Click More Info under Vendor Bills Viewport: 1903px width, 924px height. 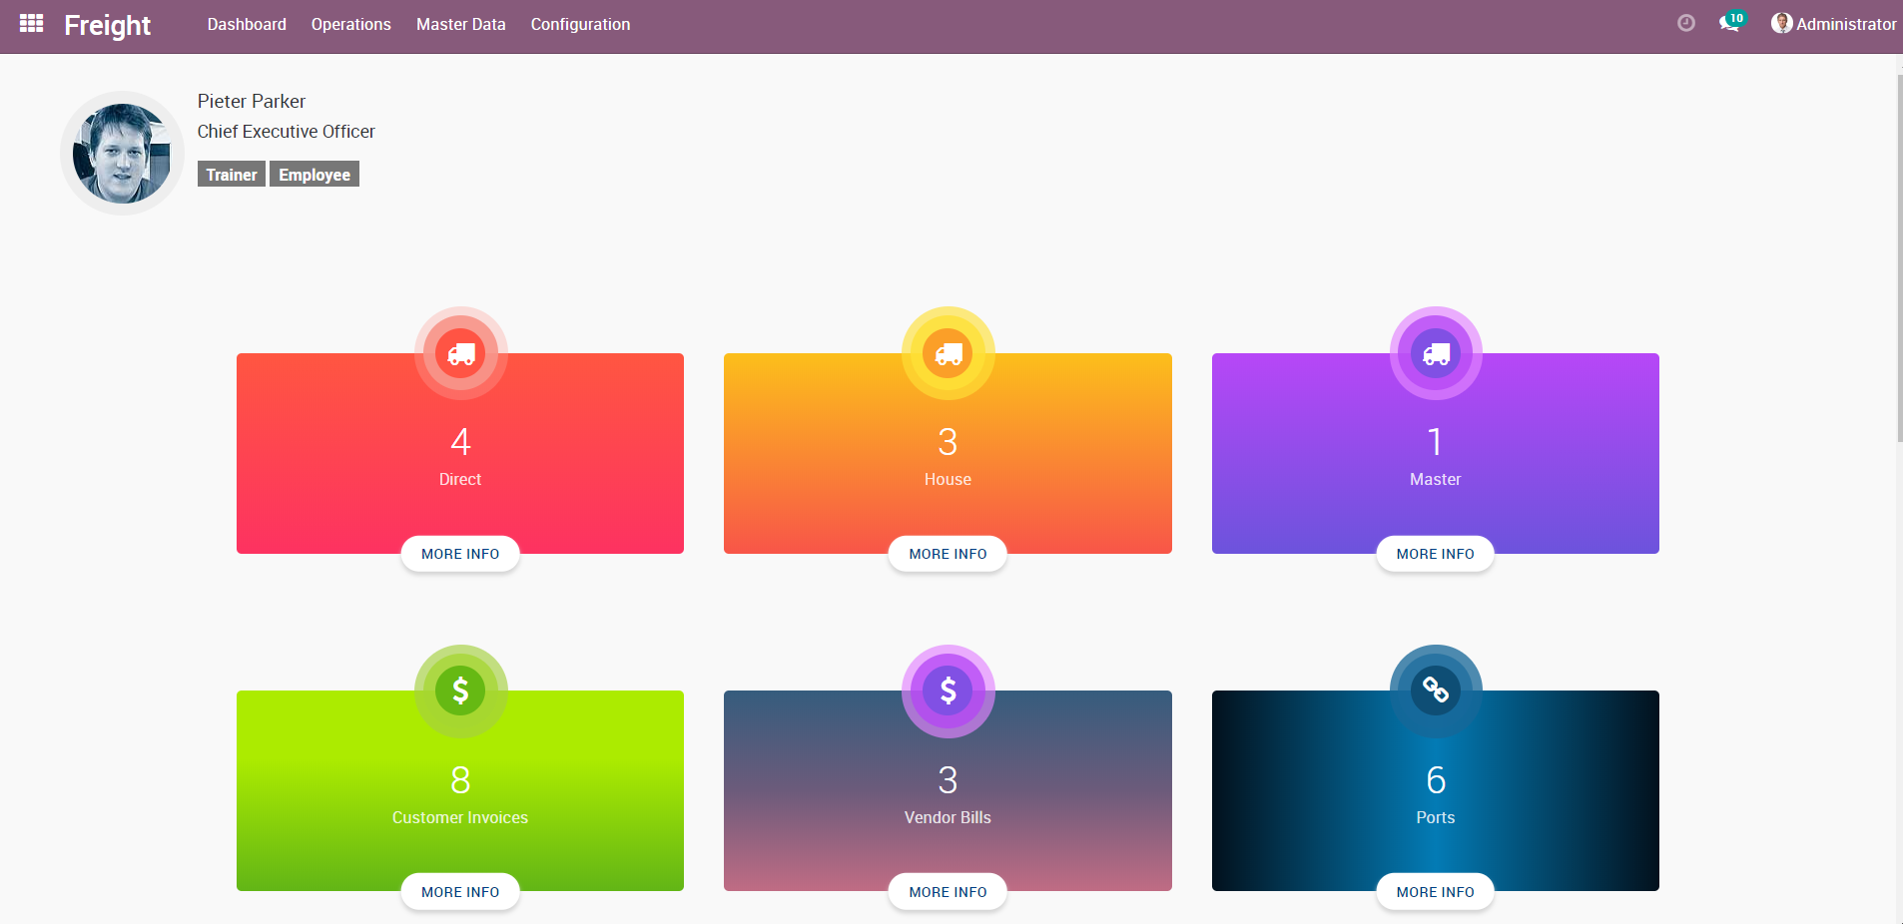click(x=948, y=892)
